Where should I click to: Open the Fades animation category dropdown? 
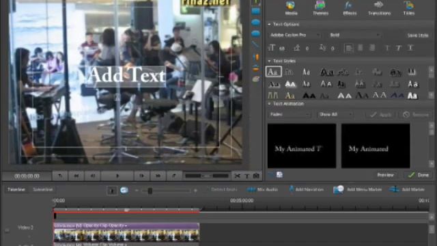290,114
